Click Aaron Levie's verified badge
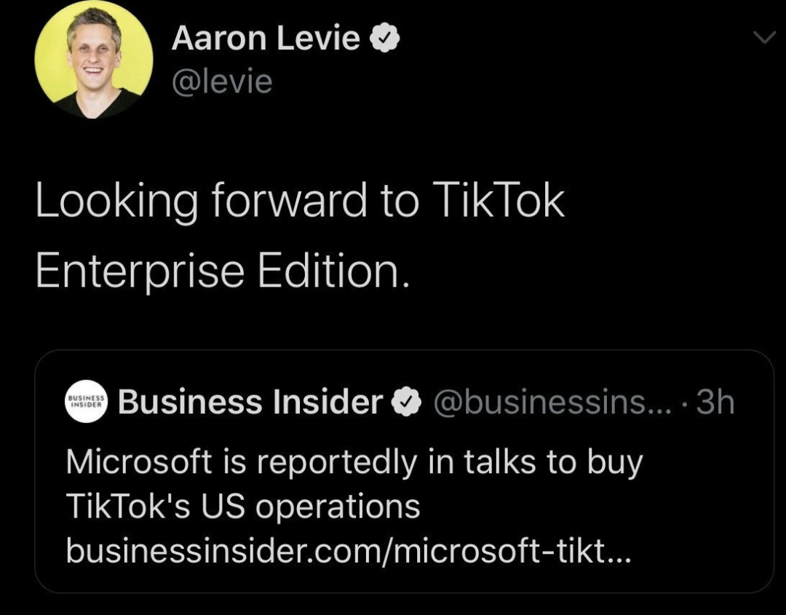Image resolution: width=786 pixels, height=615 pixels. pyautogui.click(x=385, y=40)
